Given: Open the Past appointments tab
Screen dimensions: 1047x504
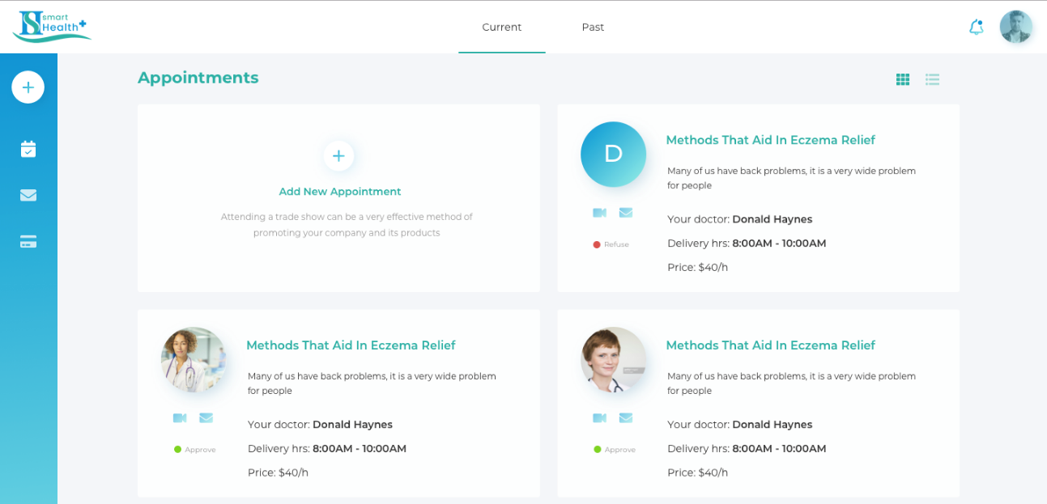Looking at the screenshot, I should tap(593, 27).
